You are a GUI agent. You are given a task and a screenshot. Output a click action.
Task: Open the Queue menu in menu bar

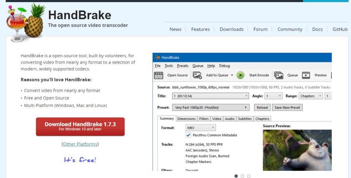[198, 66]
